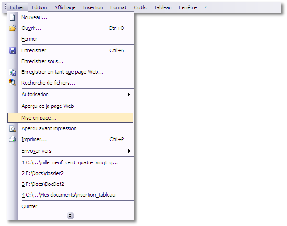
Task: Open the Outils menu
Action: click(140, 7)
